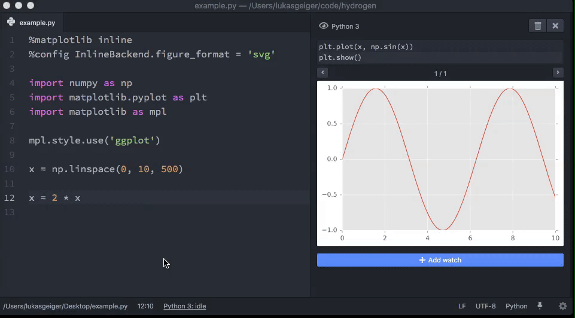Click the Python 3: idle kernel status
This screenshot has height=318, width=575.
click(184, 306)
